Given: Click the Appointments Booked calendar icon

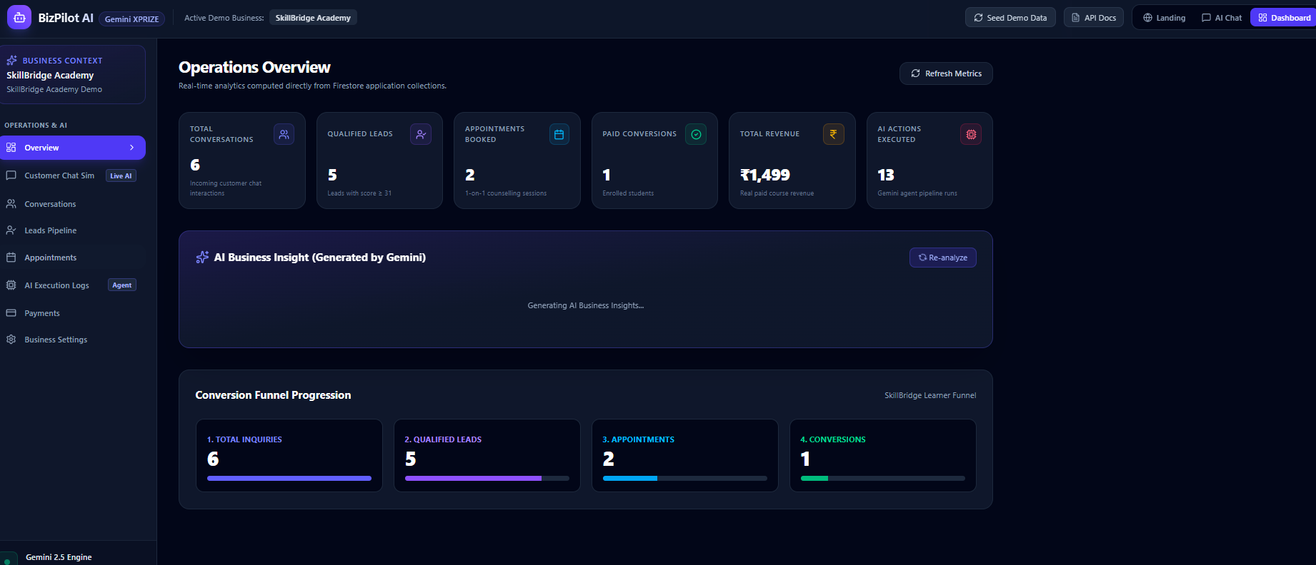Looking at the screenshot, I should [x=559, y=134].
